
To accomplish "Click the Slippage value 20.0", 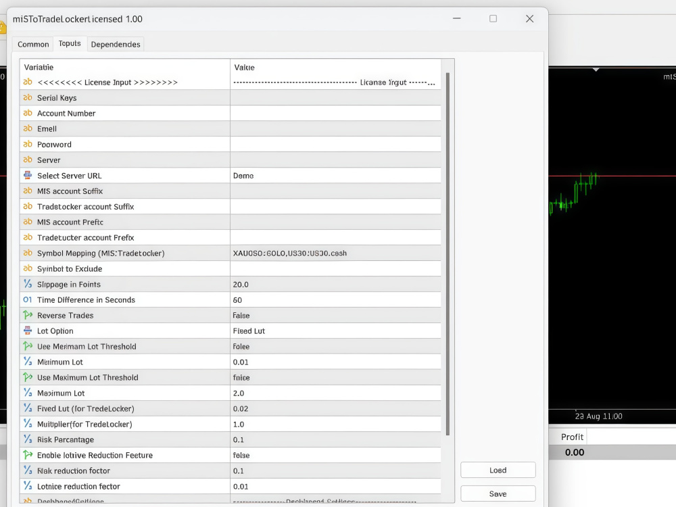I will pyautogui.click(x=241, y=284).
